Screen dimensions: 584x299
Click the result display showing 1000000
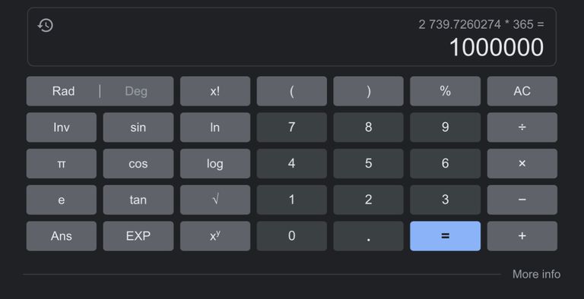(x=496, y=48)
